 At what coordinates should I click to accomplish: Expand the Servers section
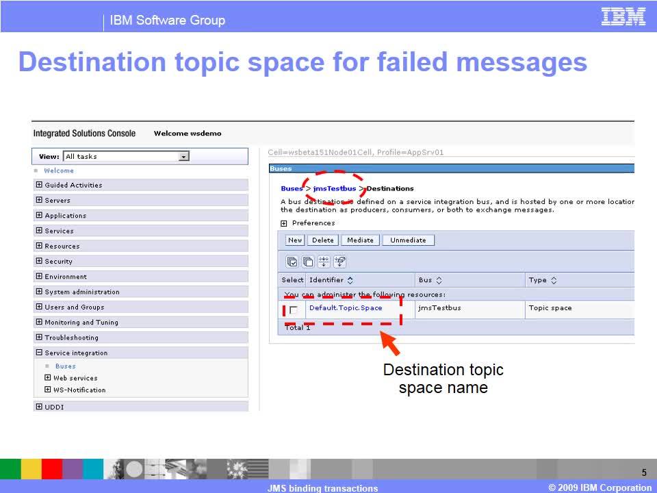[x=40, y=200]
